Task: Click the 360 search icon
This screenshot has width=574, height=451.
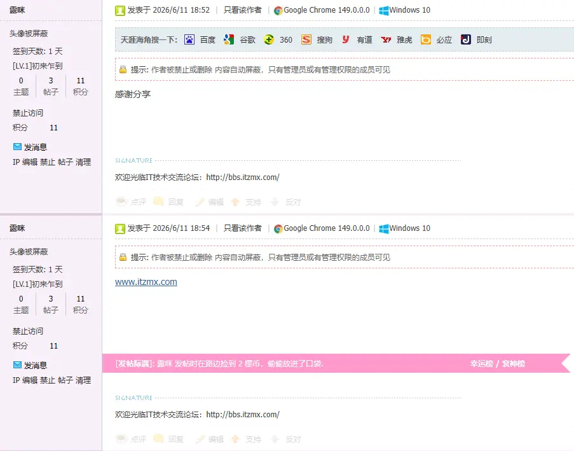Action: click(x=269, y=39)
